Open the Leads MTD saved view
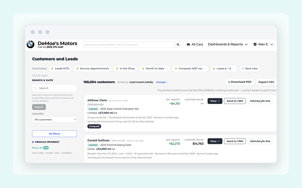This screenshot has width=302, height=188. pos(60,69)
